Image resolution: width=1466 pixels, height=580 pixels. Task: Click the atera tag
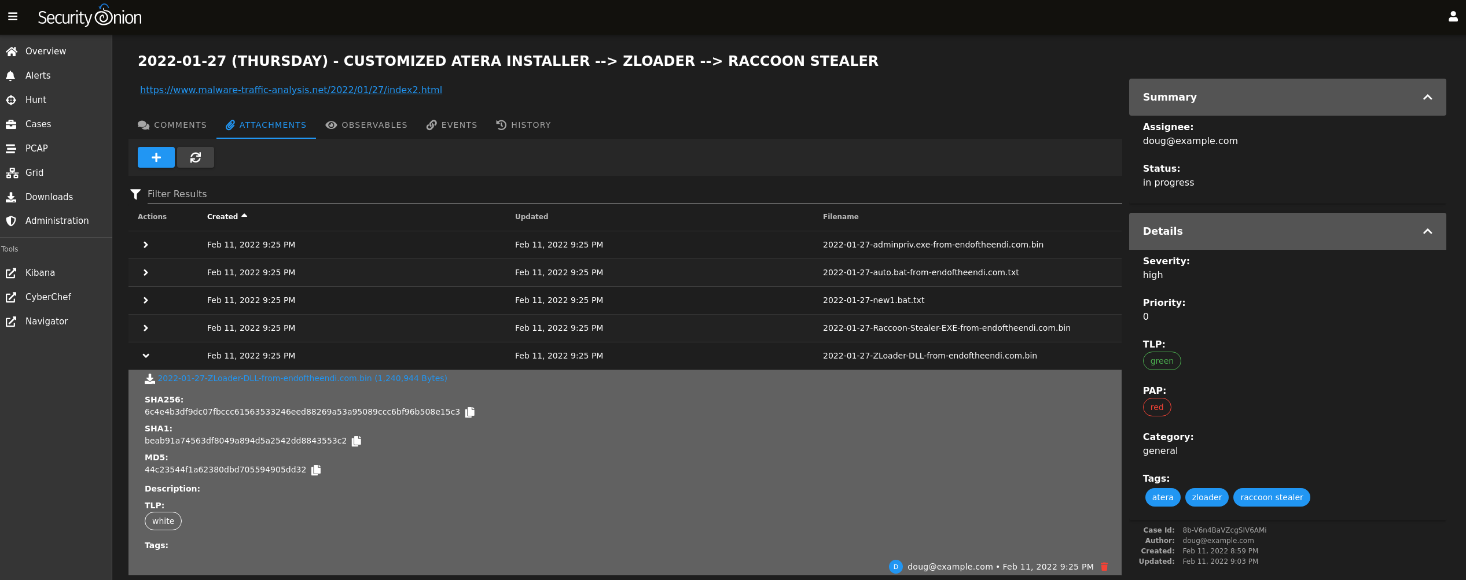(x=1162, y=497)
